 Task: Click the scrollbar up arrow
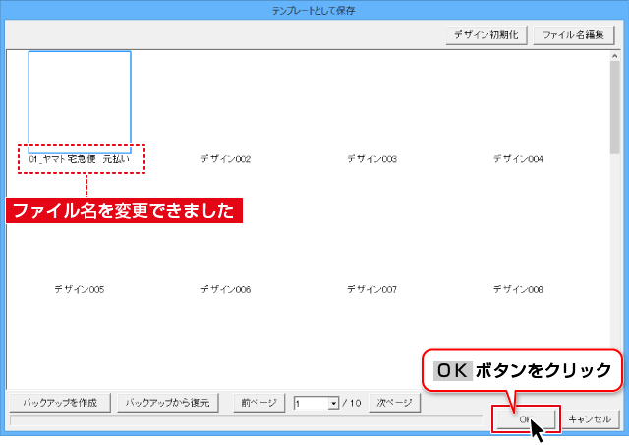[x=615, y=56]
